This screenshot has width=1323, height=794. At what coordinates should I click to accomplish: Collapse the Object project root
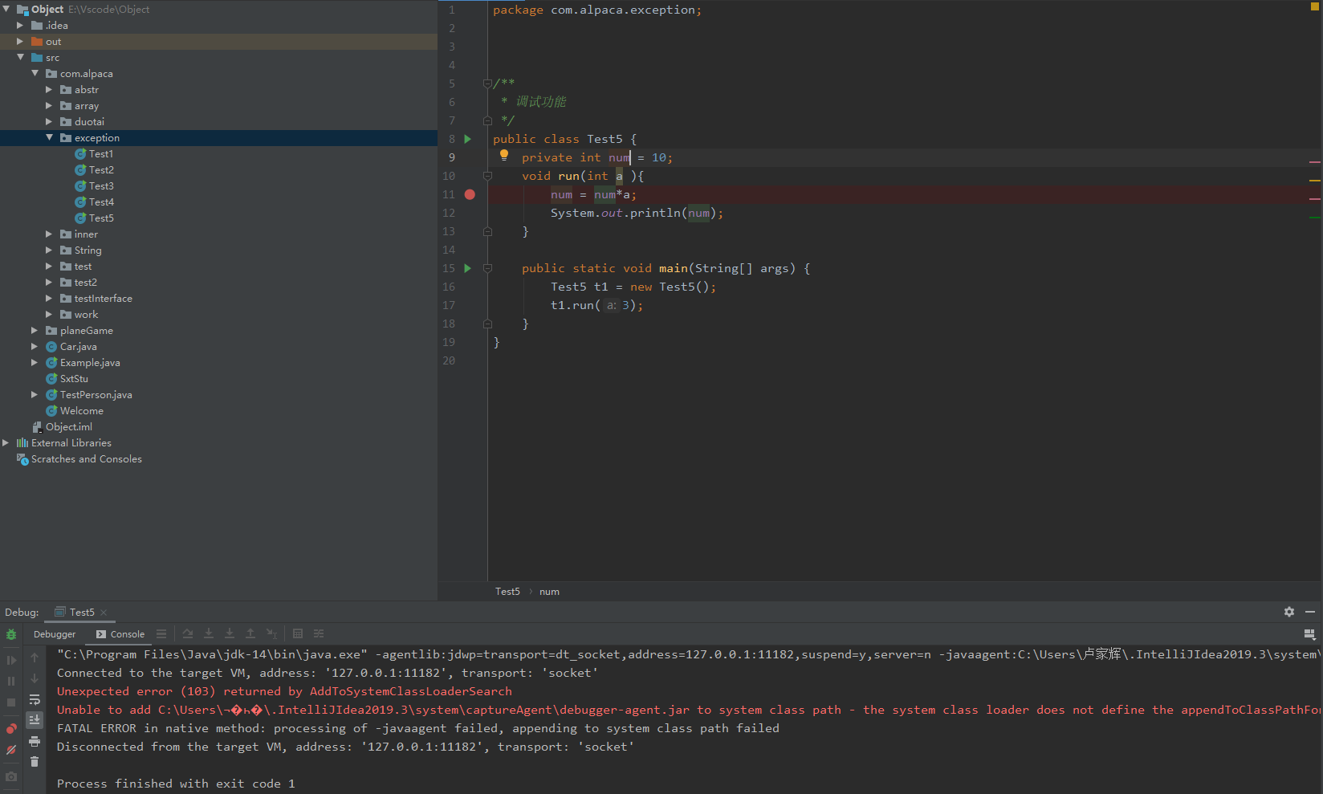point(6,9)
